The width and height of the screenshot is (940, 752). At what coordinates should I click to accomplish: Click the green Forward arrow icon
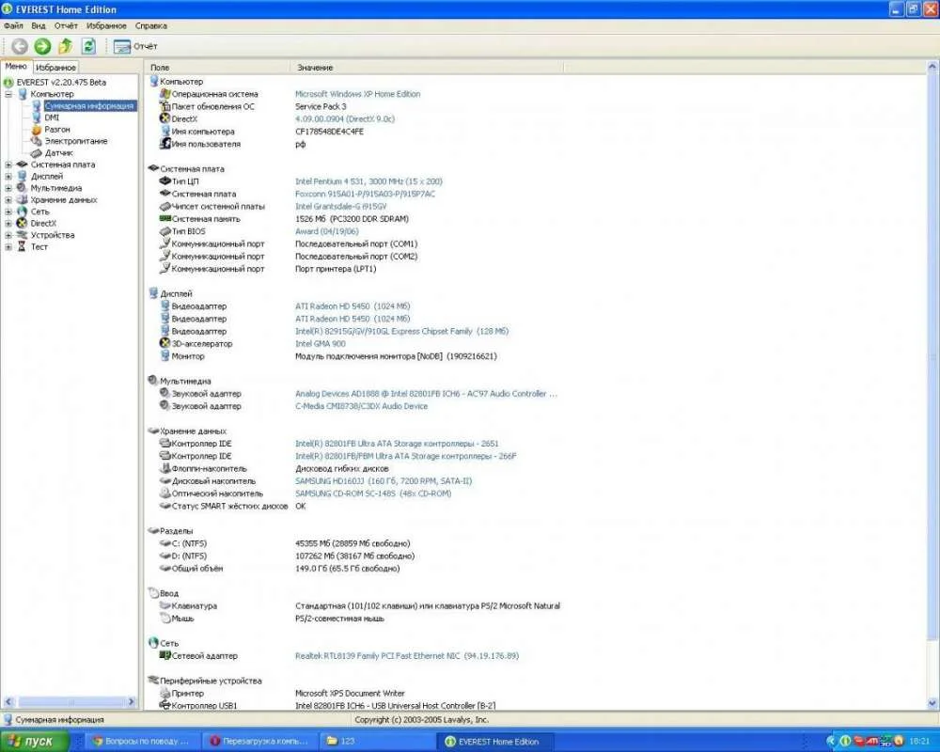42,46
